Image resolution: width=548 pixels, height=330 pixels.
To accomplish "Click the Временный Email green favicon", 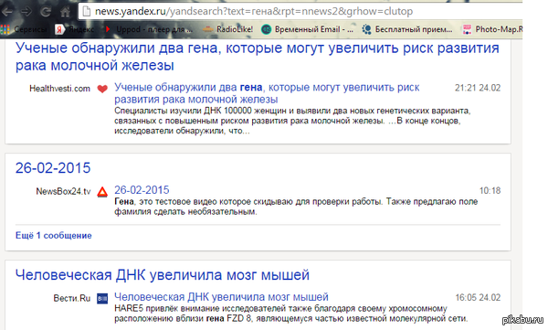I will tap(266, 30).
